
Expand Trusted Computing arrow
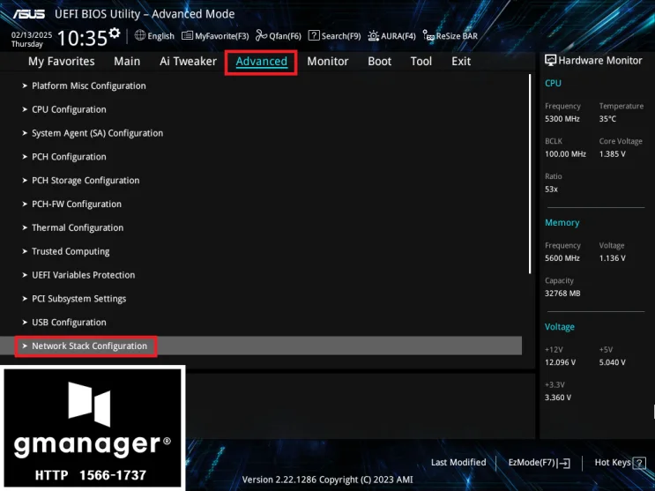coord(25,251)
